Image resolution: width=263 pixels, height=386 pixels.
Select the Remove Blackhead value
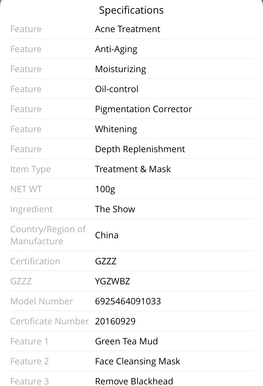134,381
